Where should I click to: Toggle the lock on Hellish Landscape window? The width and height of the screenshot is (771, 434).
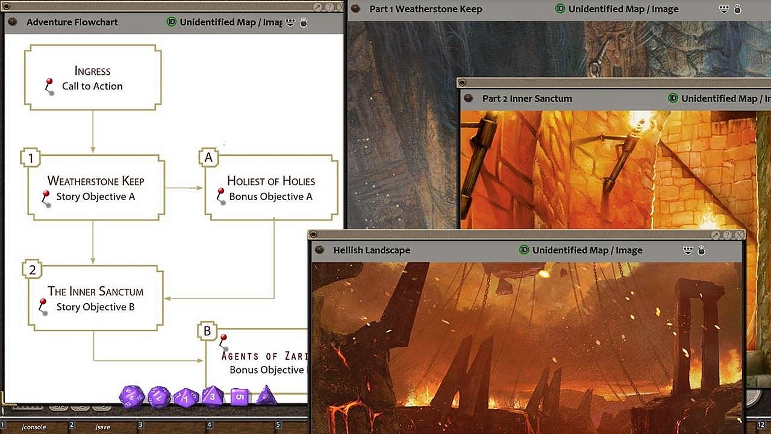click(x=701, y=250)
